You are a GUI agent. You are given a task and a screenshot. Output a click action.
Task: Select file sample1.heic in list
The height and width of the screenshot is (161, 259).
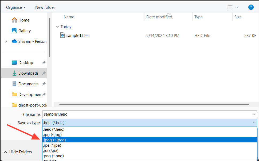(78, 36)
